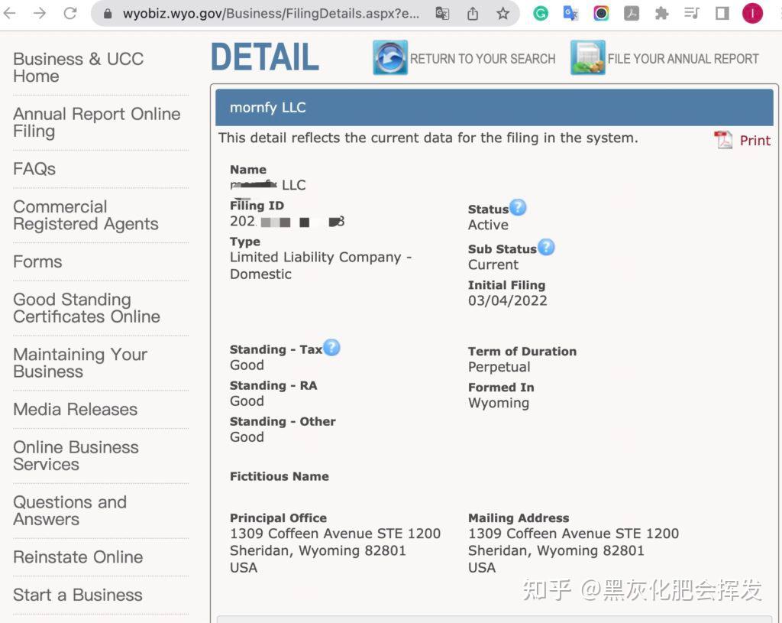Open Commercial Registered Agents in sidebar
782x623 pixels.
click(x=86, y=215)
